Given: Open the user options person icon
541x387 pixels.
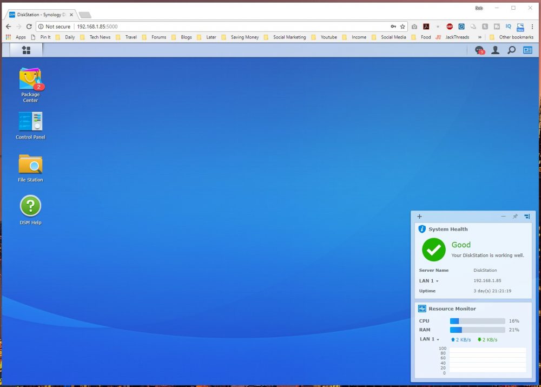Looking at the screenshot, I should pyautogui.click(x=495, y=50).
